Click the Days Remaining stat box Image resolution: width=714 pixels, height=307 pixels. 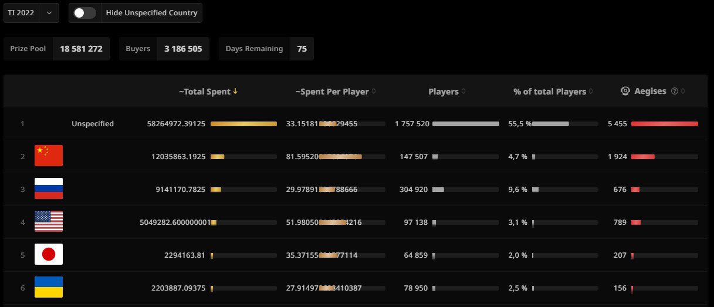266,49
